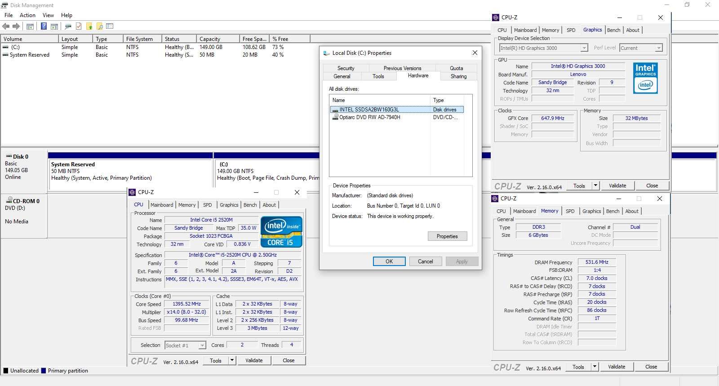
Task: Click OK in Local Disk Properties
Action: (389, 262)
